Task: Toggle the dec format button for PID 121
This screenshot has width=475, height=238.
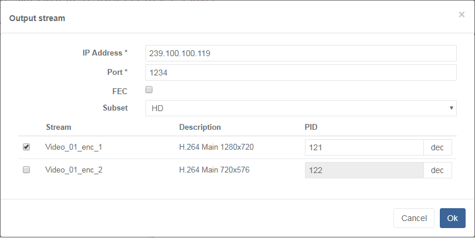Action: pyautogui.click(x=437, y=147)
